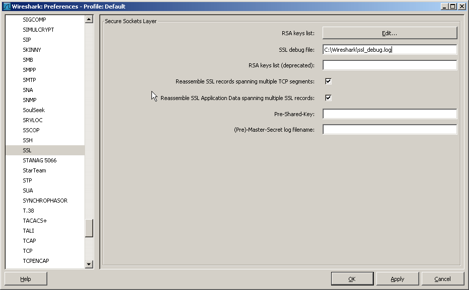Screen dimensions: 469x290
Task: Click inside the SSL debug file field
Action: pos(390,49)
